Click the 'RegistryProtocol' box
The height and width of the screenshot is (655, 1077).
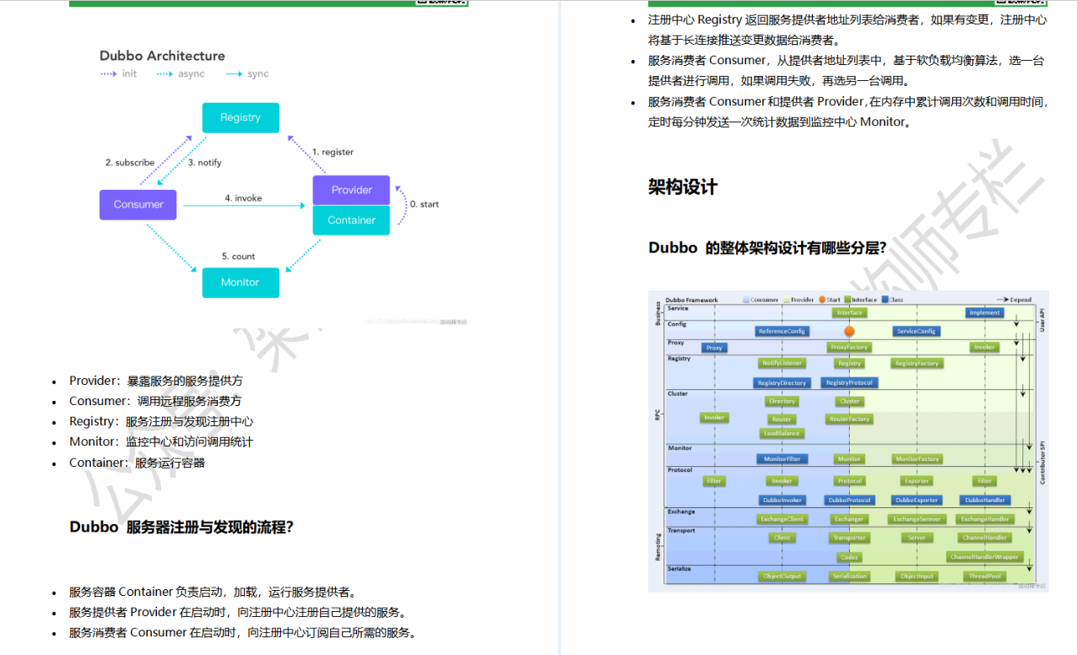coord(849,382)
